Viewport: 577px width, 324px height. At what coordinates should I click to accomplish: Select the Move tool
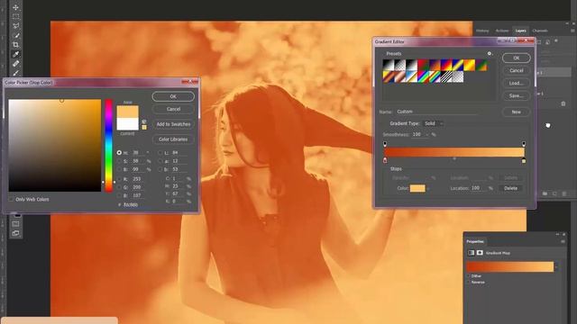15,7
